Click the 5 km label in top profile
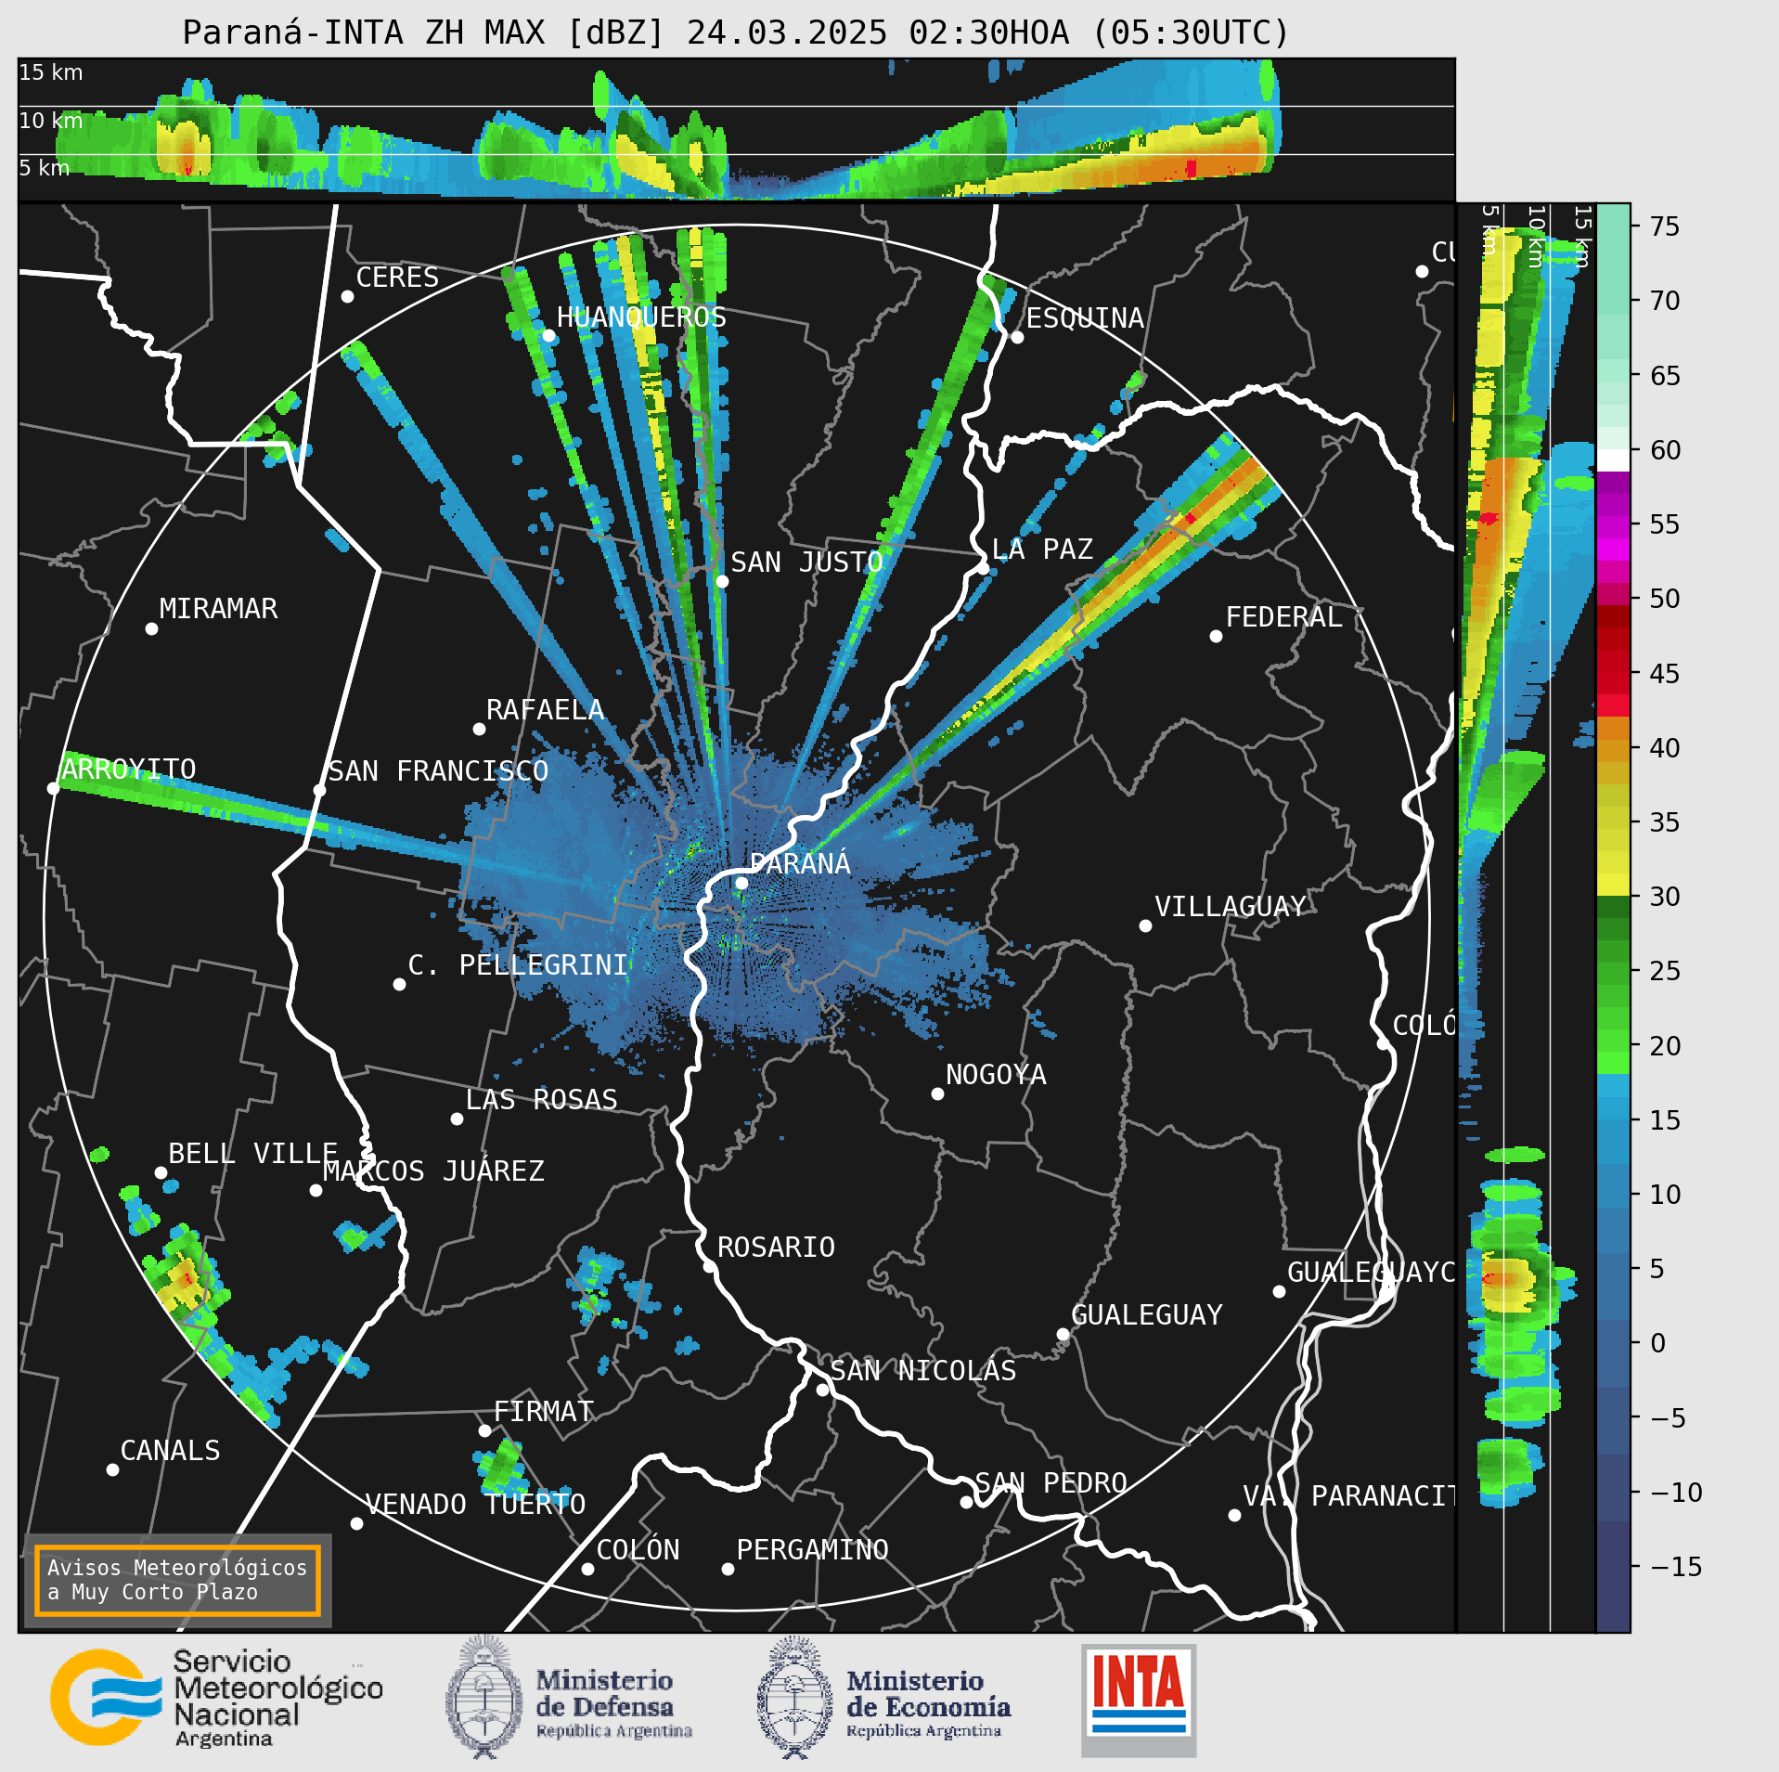The height and width of the screenshot is (1772, 1779). 45,168
